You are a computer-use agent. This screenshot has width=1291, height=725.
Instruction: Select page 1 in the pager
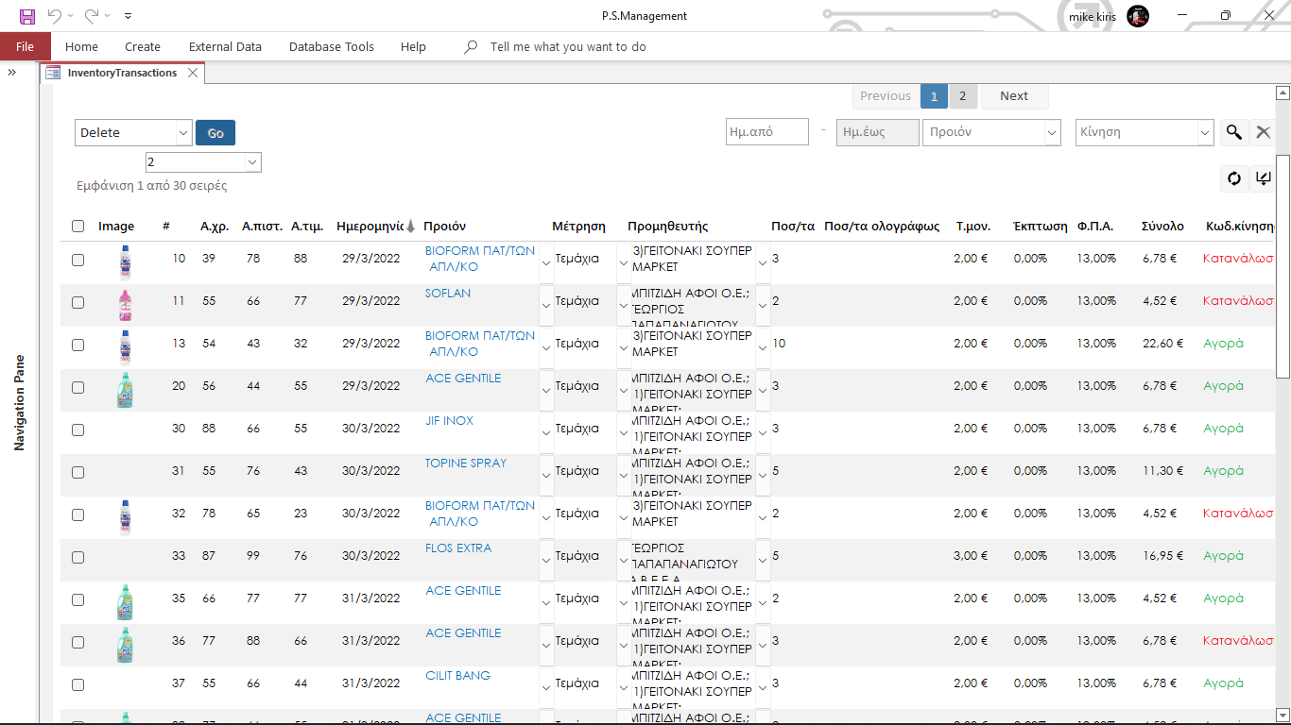click(934, 95)
